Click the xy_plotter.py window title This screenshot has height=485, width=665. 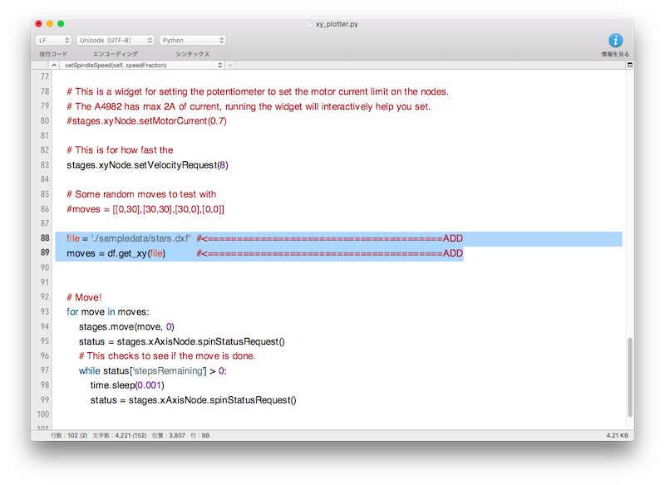click(x=337, y=24)
